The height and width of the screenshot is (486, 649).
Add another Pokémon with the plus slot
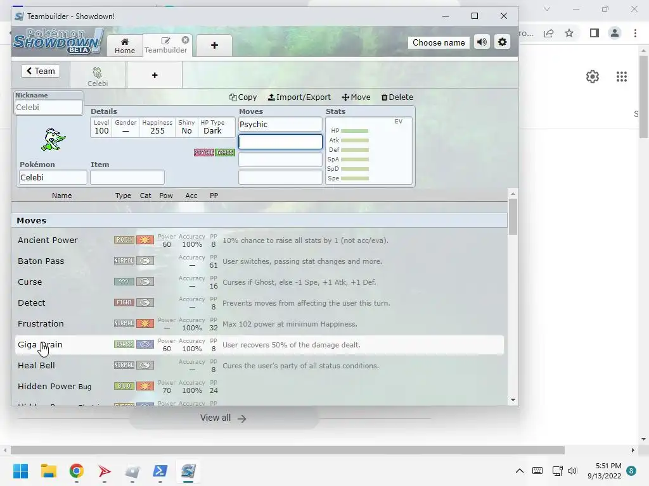pyautogui.click(x=155, y=75)
